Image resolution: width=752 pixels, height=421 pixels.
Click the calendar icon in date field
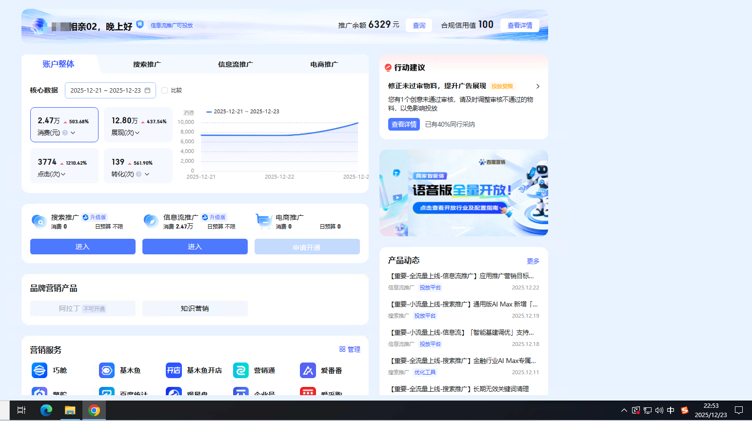147,90
